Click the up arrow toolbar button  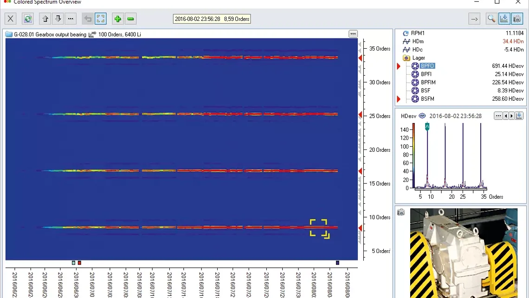[x=45, y=19]
